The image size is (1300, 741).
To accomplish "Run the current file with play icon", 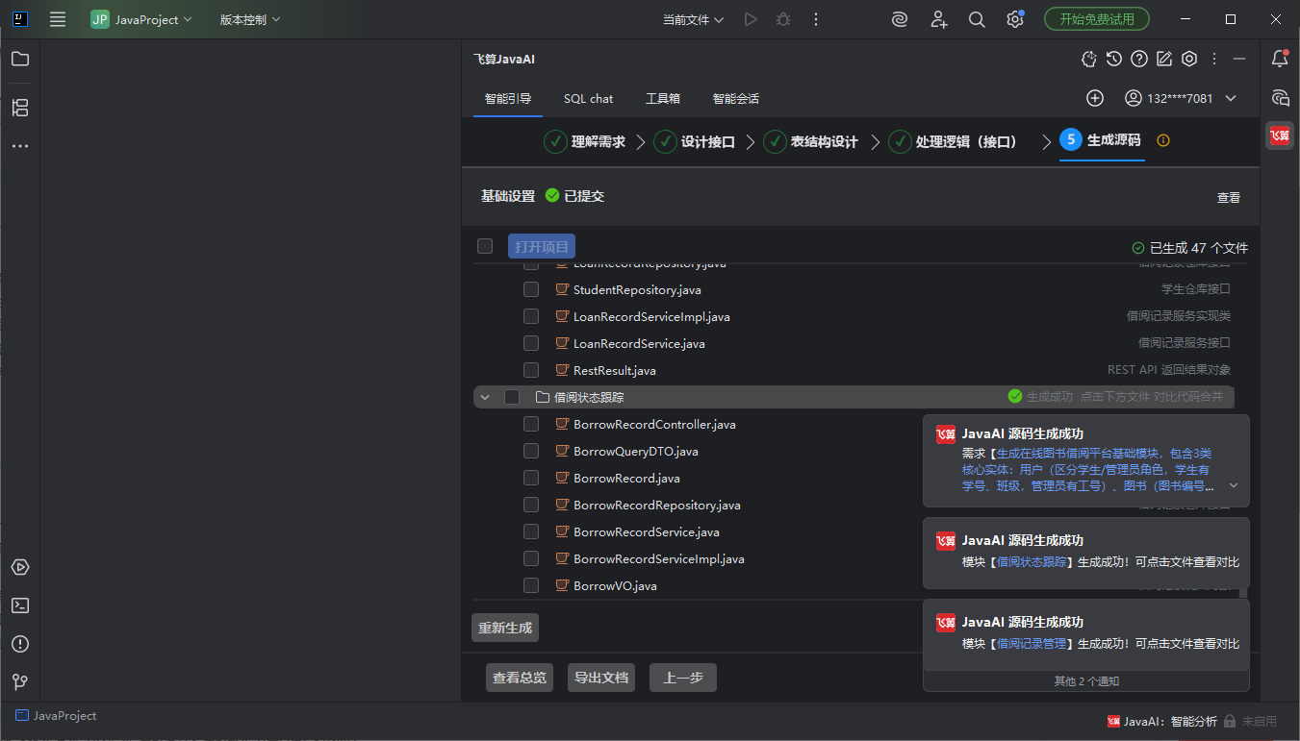I will point(751,19).
